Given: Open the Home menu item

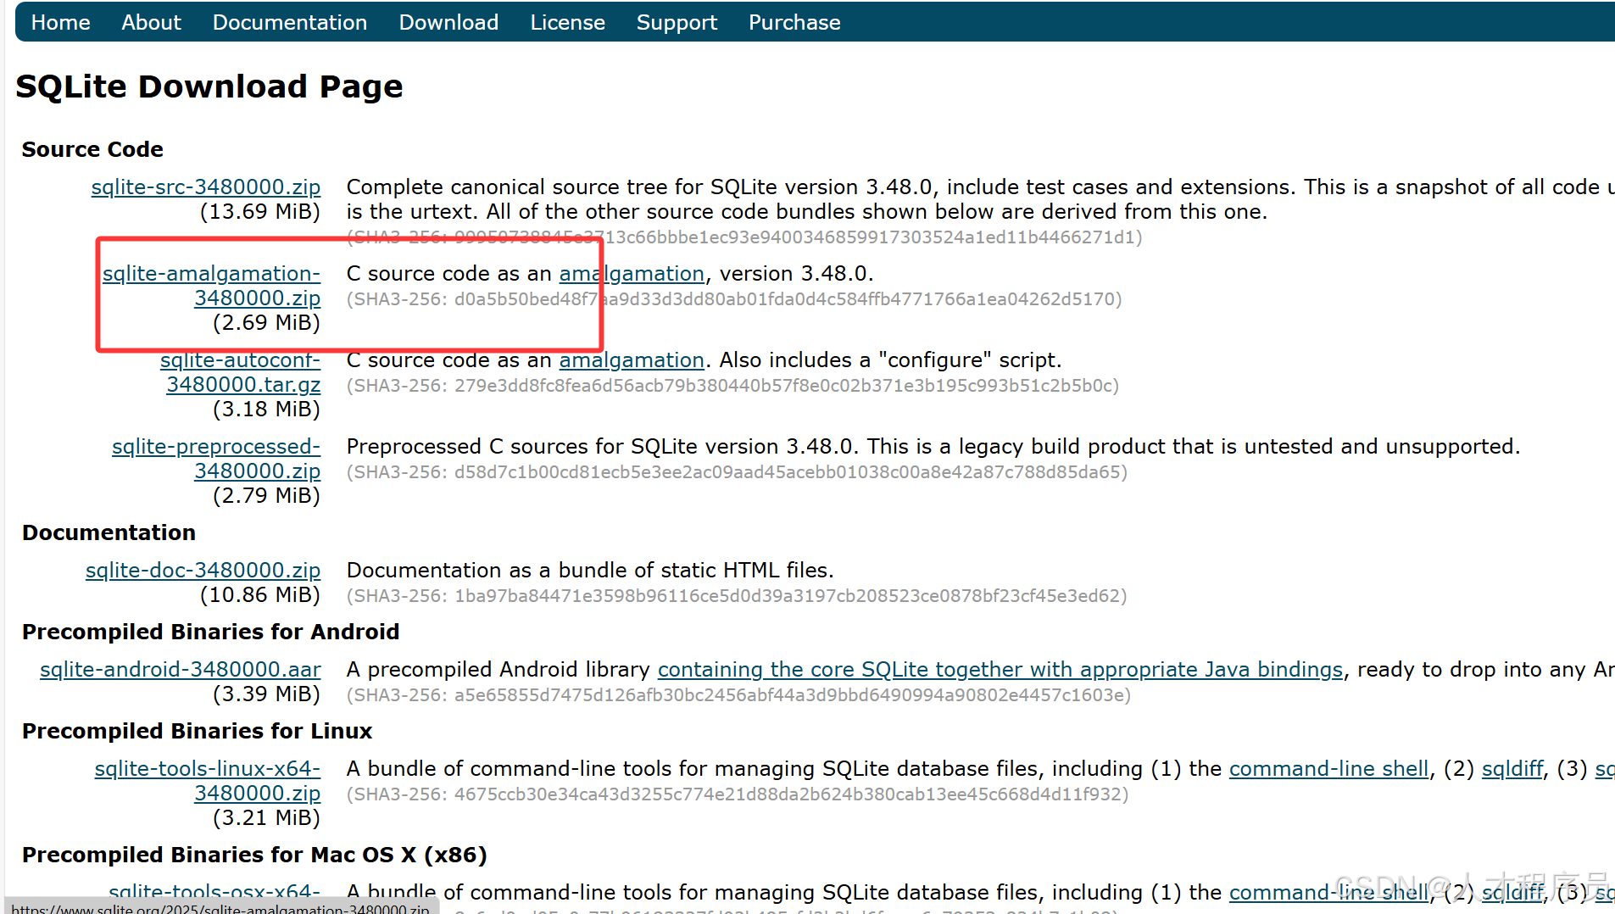Looking at the screenshot, I should 60,23.
